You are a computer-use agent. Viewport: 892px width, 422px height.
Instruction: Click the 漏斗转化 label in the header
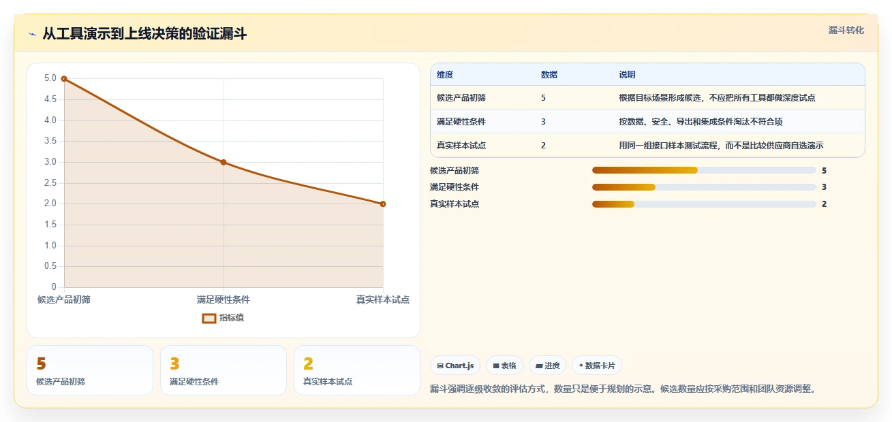click(846, 30)
